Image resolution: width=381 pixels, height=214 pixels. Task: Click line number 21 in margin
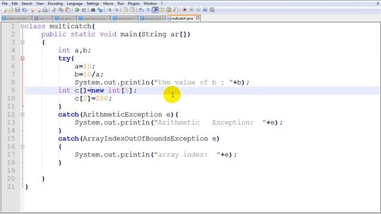pyautogui.click(x=11, y=187)
